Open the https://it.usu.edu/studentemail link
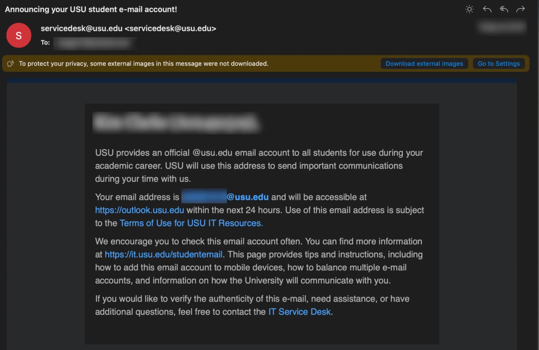 point(163,254)
